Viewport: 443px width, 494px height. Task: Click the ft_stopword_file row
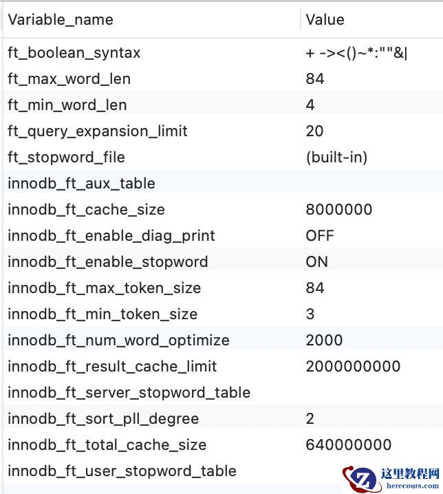(x=67, y=158)
